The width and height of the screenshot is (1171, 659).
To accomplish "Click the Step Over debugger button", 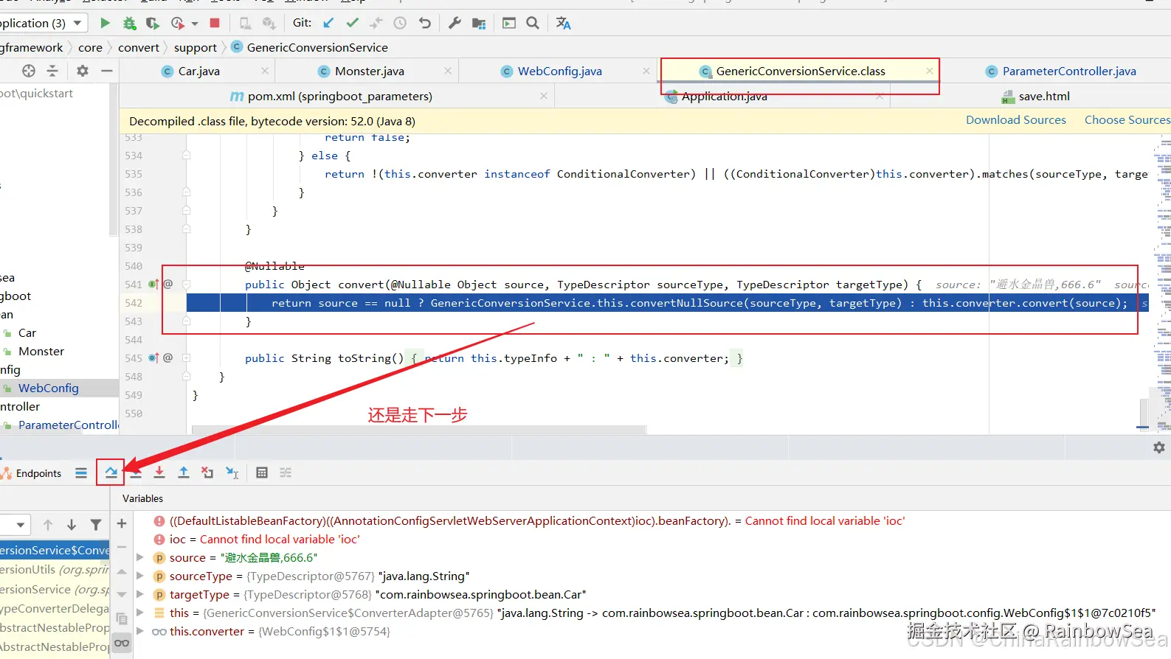I will (x=111, y=473).
